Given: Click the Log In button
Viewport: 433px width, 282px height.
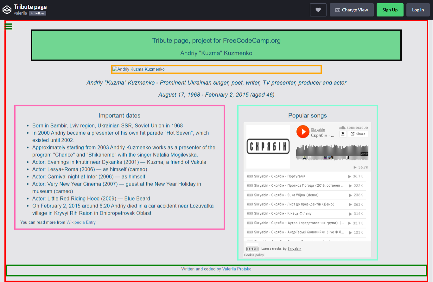Looking at the screenshot, I should point(418,10).
